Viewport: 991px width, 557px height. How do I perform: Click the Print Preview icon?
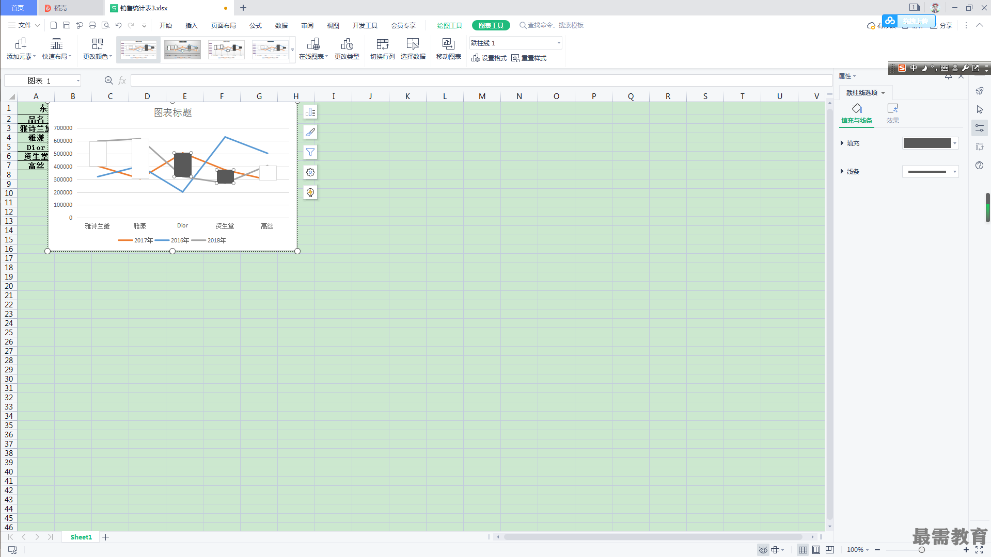[x=105, y=25]
